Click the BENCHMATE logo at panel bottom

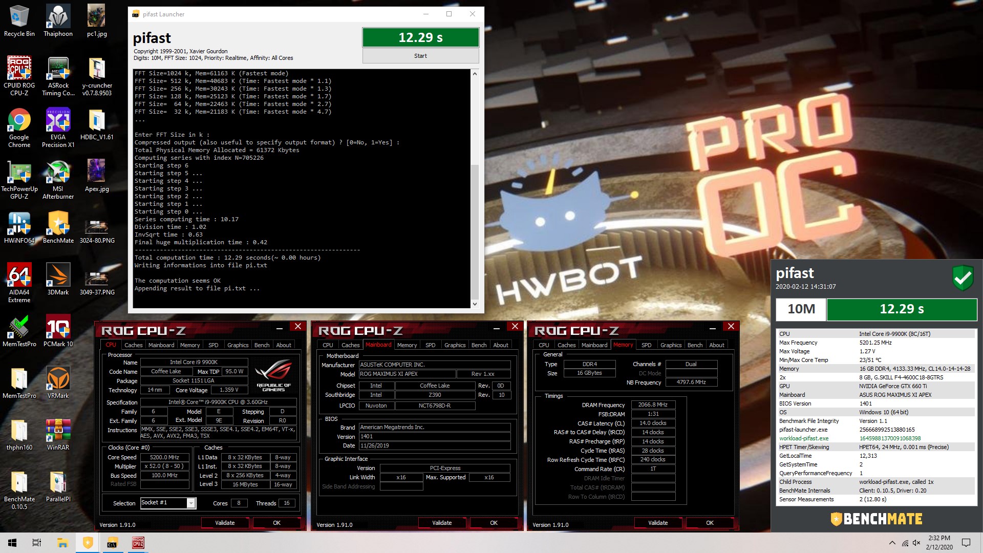point(876,519)
